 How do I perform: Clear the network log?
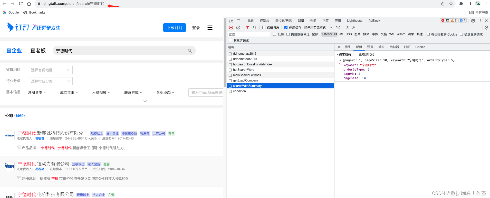[x=238, y=28]
